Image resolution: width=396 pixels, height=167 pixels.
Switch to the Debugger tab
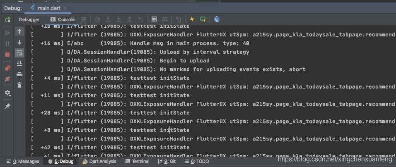pos(29,19)
